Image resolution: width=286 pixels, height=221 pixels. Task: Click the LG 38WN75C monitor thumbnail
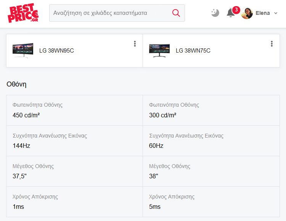(159, 50)
